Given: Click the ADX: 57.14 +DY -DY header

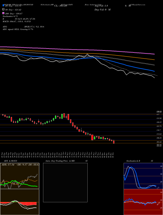Looking at the screenshot, I should point(20,165).
